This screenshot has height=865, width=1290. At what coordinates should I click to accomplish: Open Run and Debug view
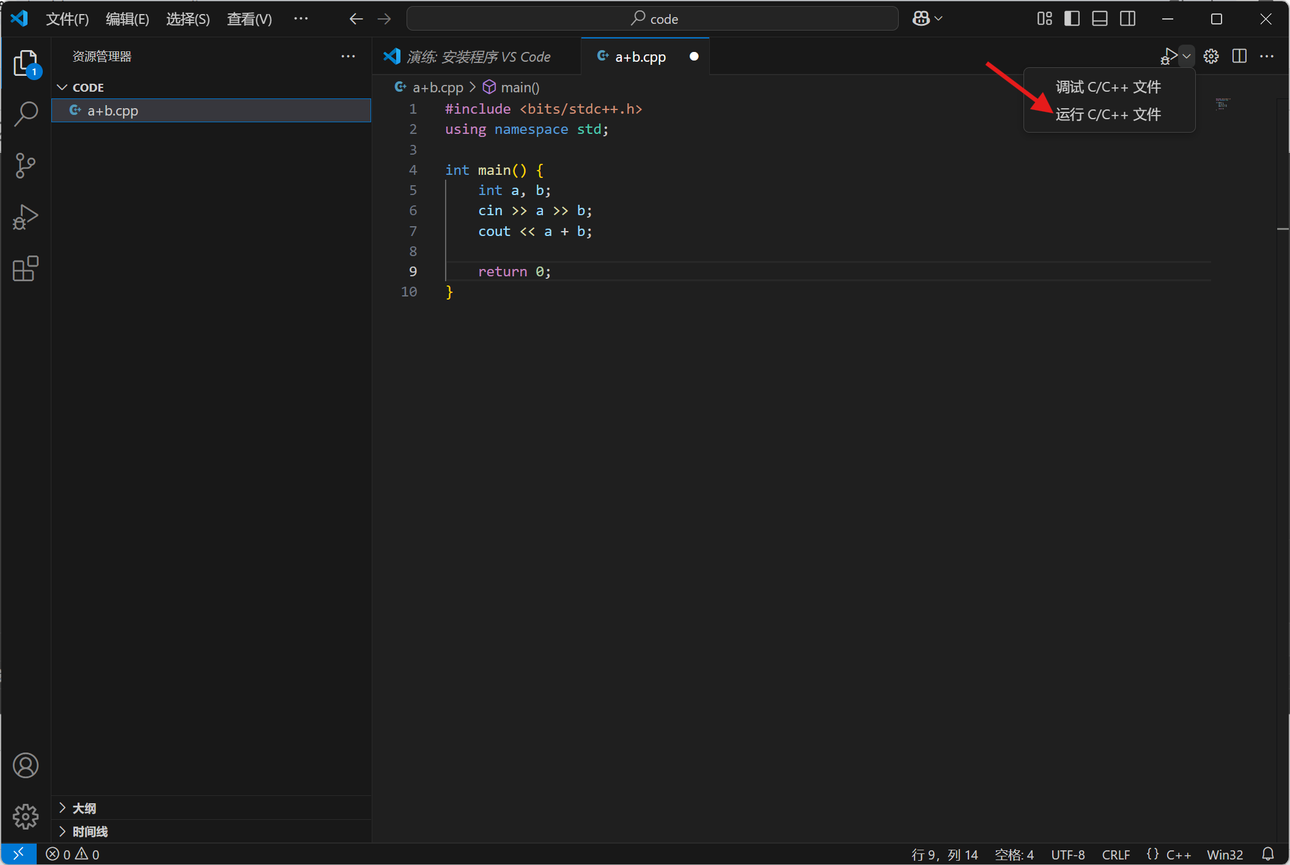click(x=26, y=217)
